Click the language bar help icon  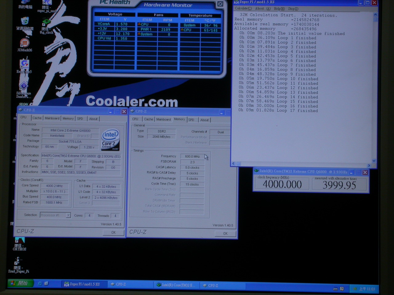342,289
